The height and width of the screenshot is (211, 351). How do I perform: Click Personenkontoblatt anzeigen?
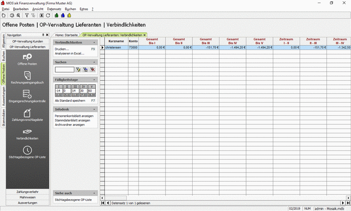74,116
